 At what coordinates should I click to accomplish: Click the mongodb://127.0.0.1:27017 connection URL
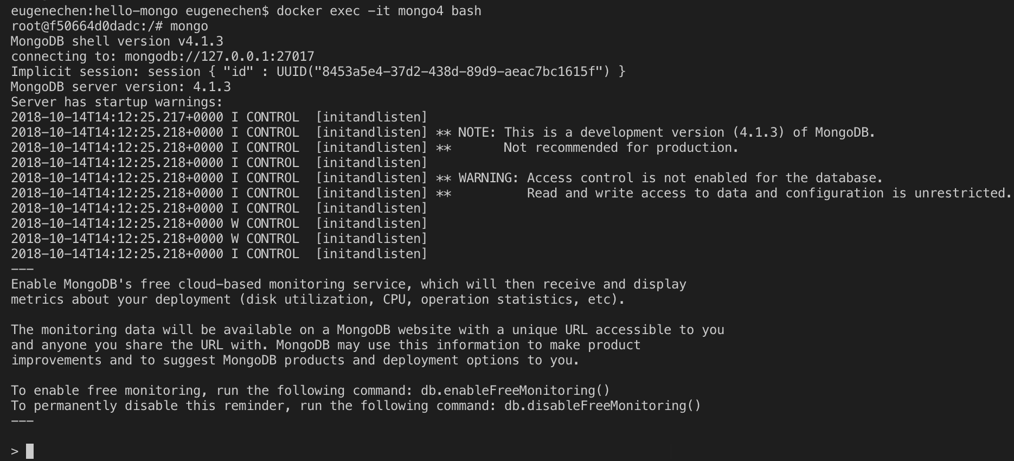point(219,56)
